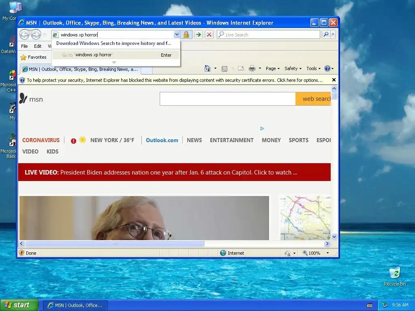Click the horizontal scrollbar right arrow
Image resolution: width=415 pixels, height=311 pixels.
click(327, 243)
